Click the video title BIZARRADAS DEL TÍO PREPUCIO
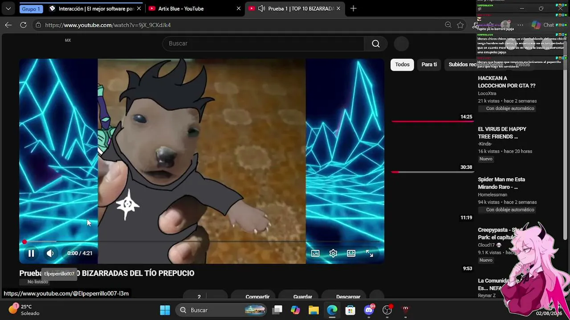 coord(138,273)
